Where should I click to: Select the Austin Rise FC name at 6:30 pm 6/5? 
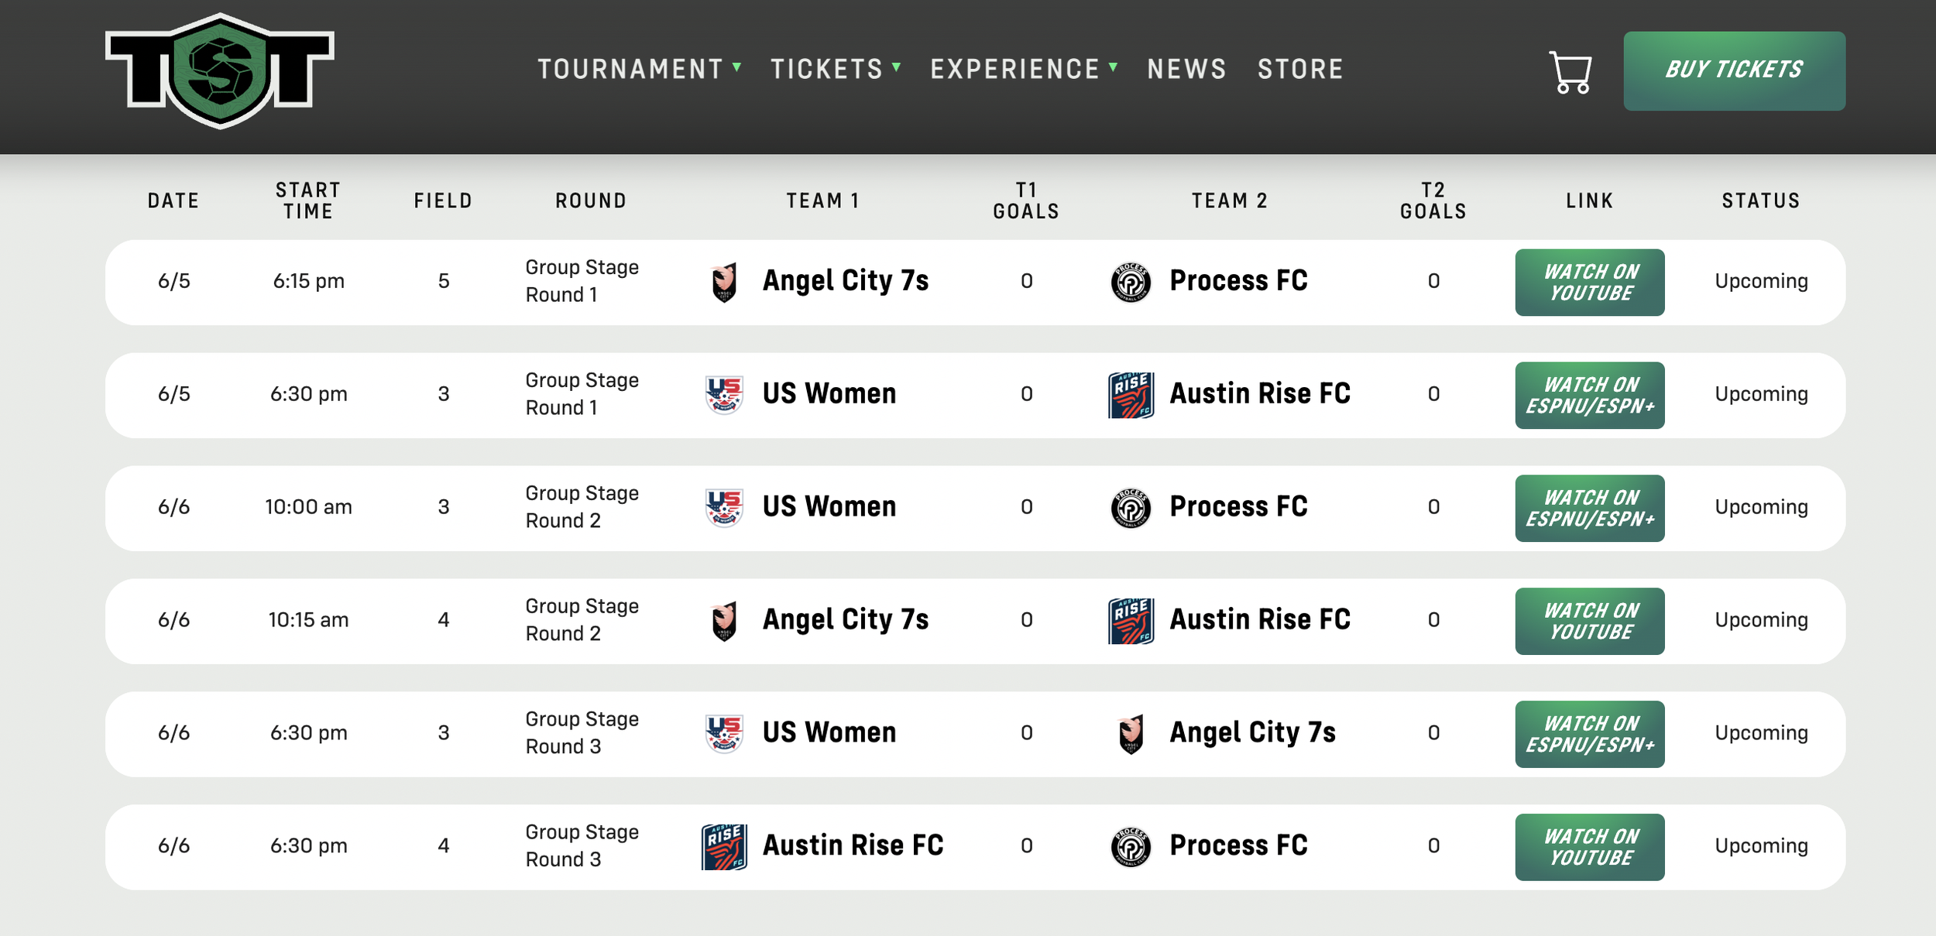1260,393
